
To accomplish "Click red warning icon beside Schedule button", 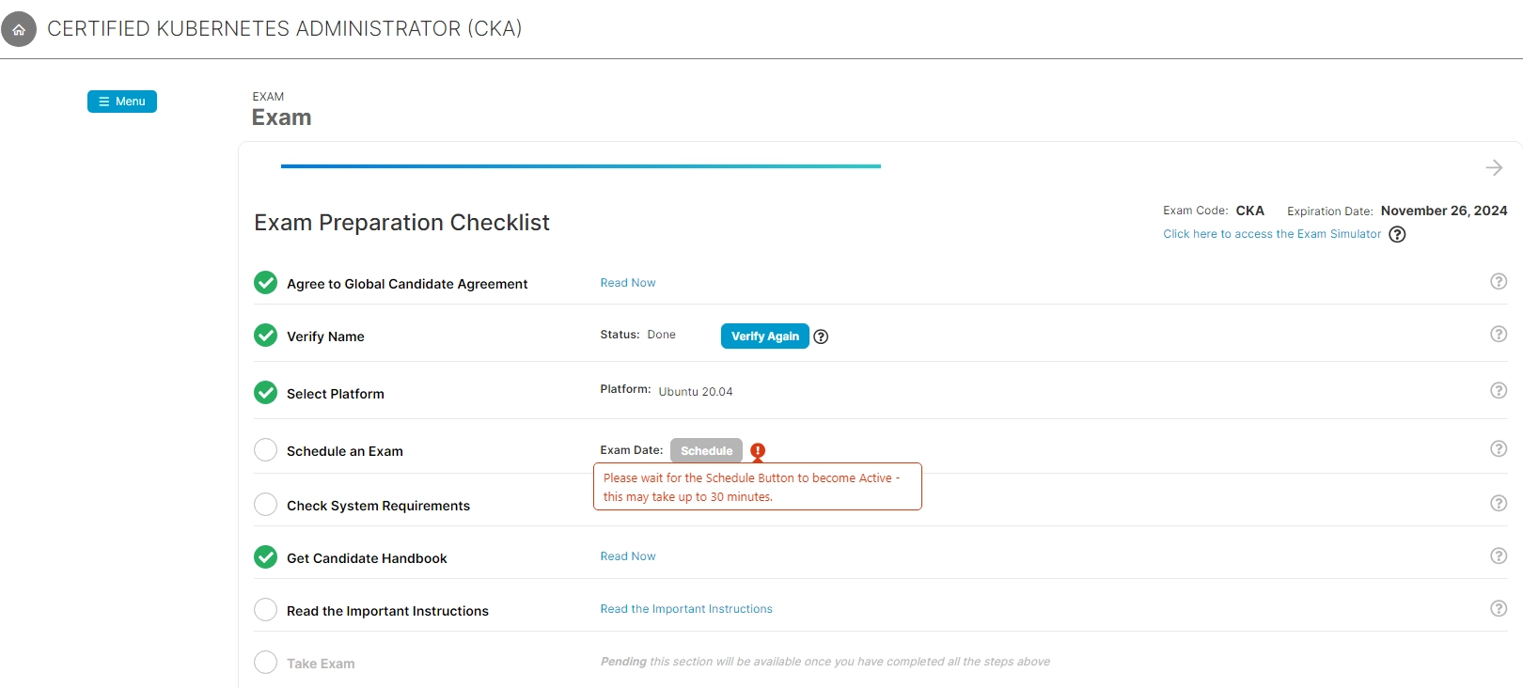I will coord(758,450).
